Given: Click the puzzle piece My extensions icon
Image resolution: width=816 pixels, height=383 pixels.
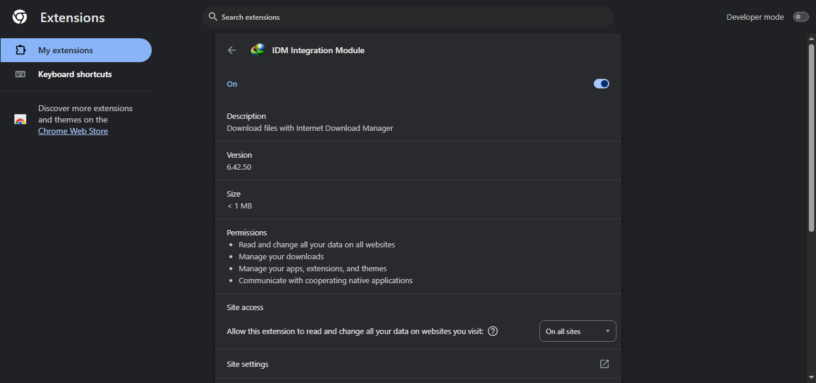Looking at the screenshot, I should pos(20,50).
